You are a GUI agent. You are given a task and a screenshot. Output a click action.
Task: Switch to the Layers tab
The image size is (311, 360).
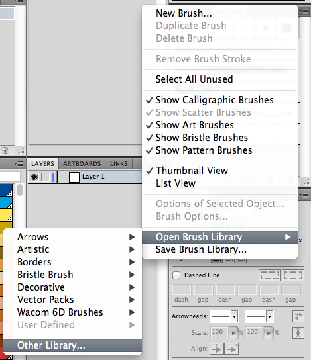[x=42, y=164]
